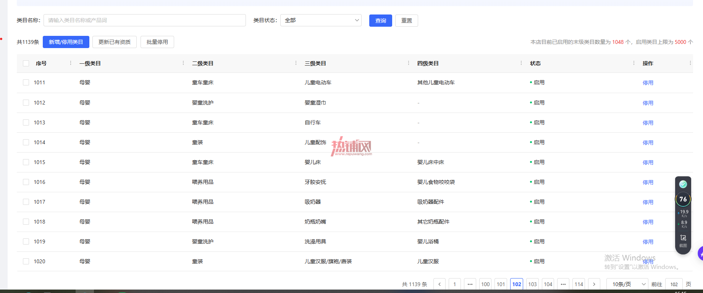Toggle the select-all header checkbox

26,63
